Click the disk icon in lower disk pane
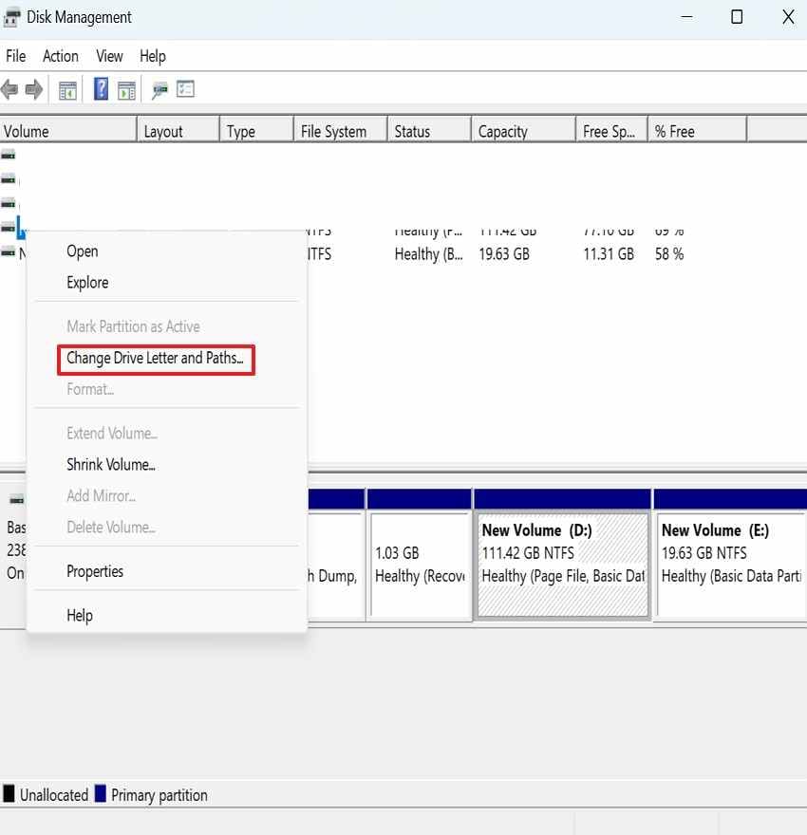Screen dimensions: 807x835 click(x=16, y=499)
